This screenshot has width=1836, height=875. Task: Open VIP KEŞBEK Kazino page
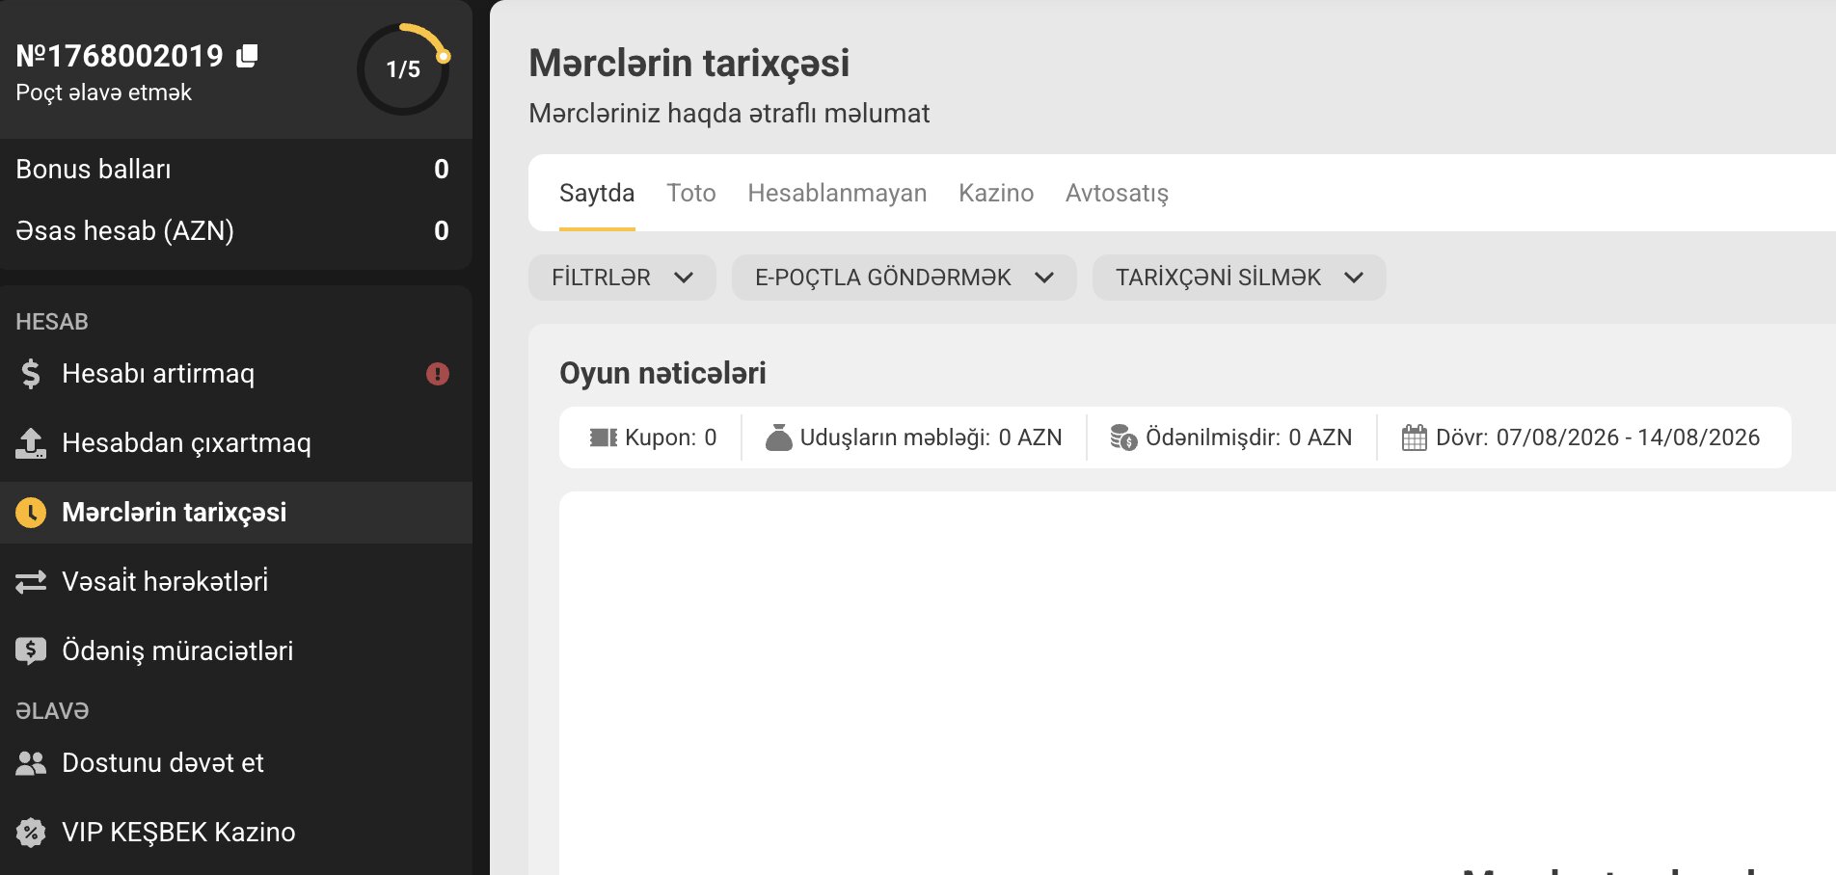[x=236, y=833]
